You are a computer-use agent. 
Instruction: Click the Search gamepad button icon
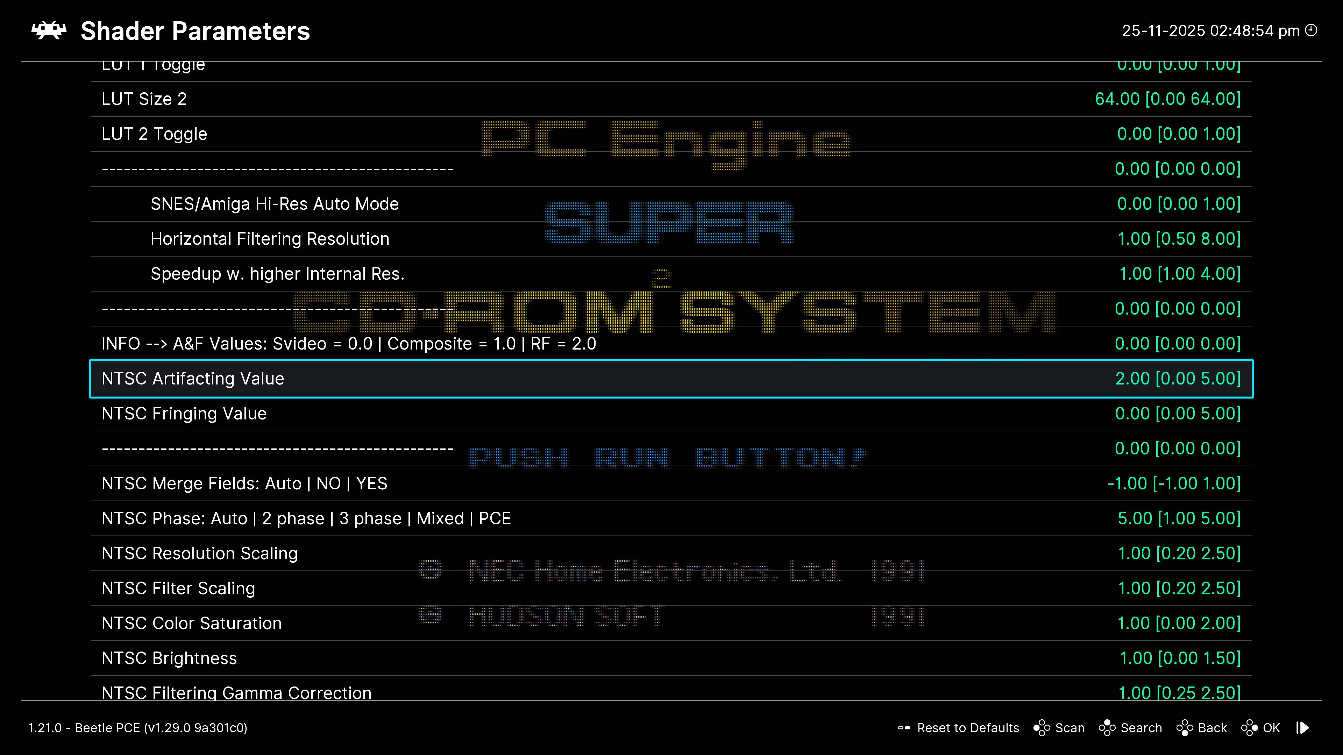pyautogui.click(x=1107, y=728)
